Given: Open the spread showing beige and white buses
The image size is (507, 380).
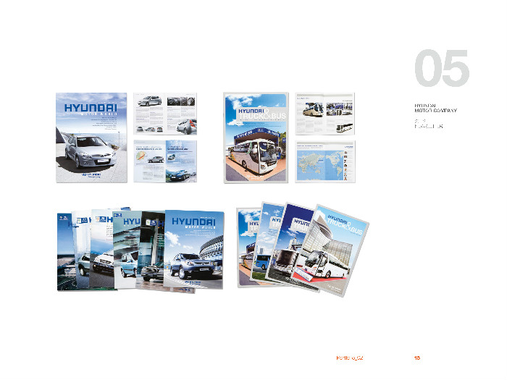Looking at the screenshot, I should click(x=325, y=114).
